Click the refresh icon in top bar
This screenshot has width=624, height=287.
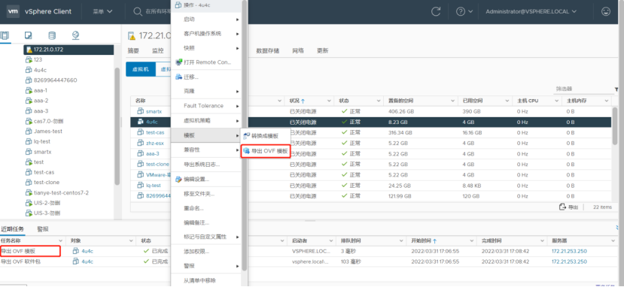click(x=436, y=11)
